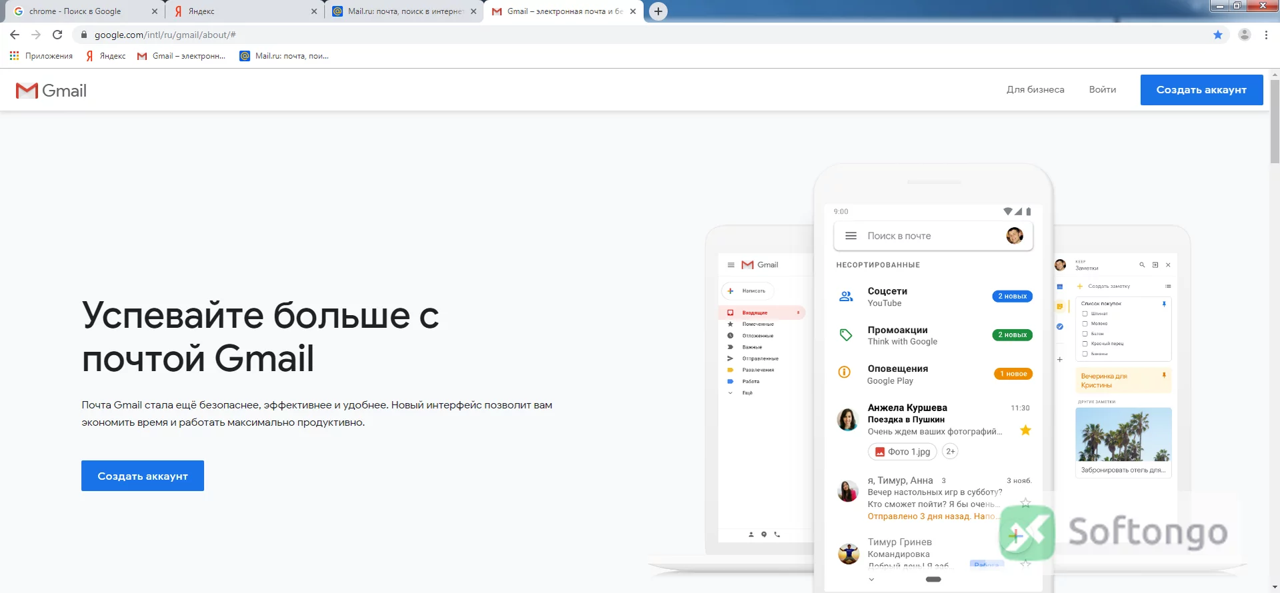
Task: Open Для бизнеса link
Action: pyautogui.click(x=1035, y=89)
